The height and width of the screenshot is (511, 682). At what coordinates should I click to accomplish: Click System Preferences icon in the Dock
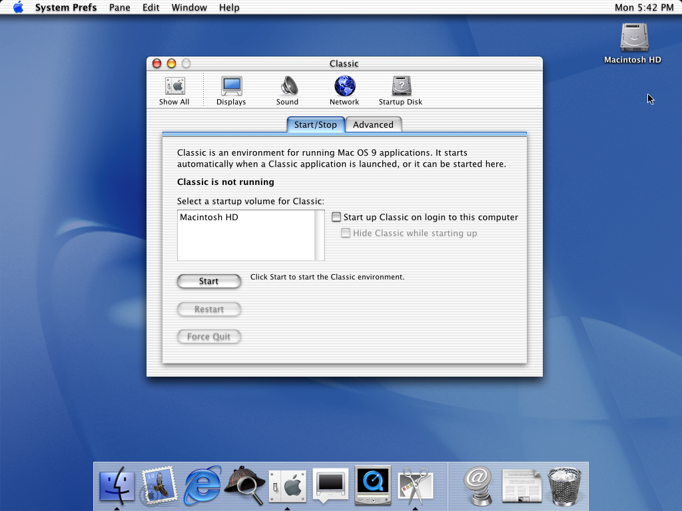288,486
